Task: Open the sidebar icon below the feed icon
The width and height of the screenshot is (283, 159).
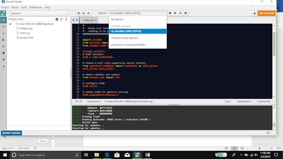Action: 3,53
